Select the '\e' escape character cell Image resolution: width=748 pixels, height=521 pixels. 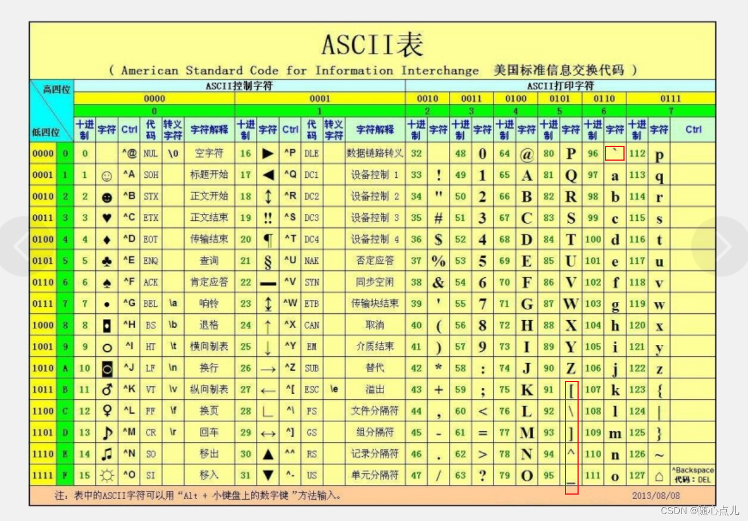(x=334, y=390)
